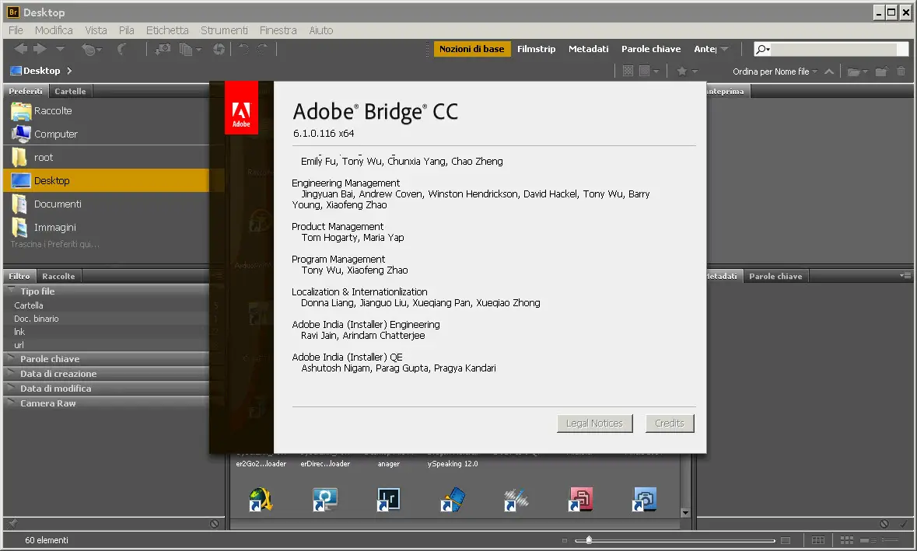
Task: Select the Filmstrip workspace
Action: (x=537, y=49)
